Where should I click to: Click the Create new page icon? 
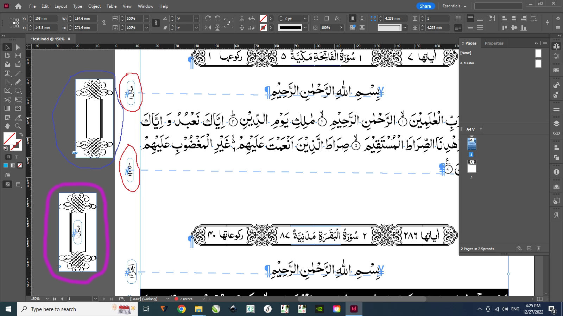pos(529,248)
